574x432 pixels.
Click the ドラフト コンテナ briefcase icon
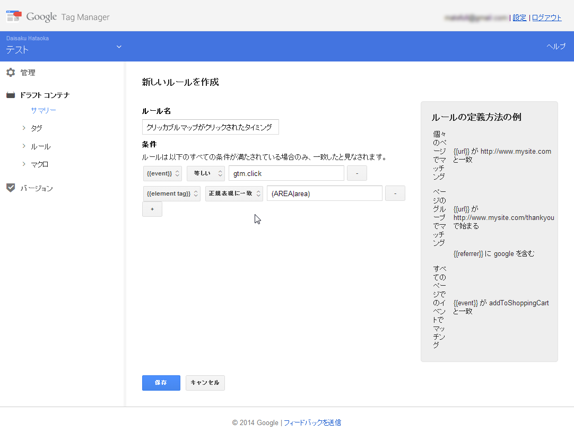[x=11, y=95]
